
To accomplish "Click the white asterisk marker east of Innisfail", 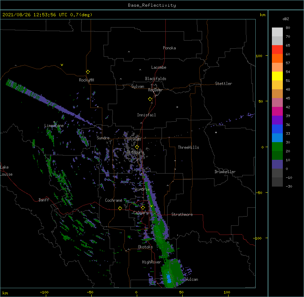I will pyautogui.click(x=177, y=107).
